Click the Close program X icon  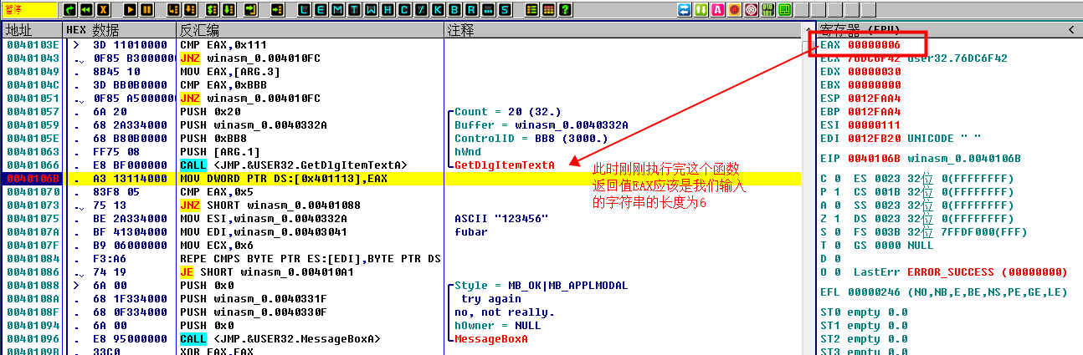(x=103, y=10)
